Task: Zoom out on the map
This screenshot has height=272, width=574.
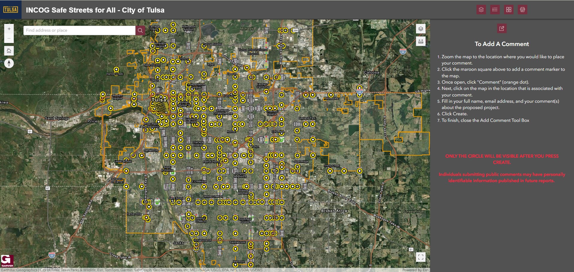Action: [9, 38]
